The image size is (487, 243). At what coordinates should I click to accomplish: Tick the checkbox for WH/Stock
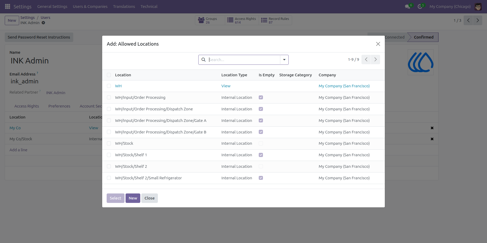(109, 143)
